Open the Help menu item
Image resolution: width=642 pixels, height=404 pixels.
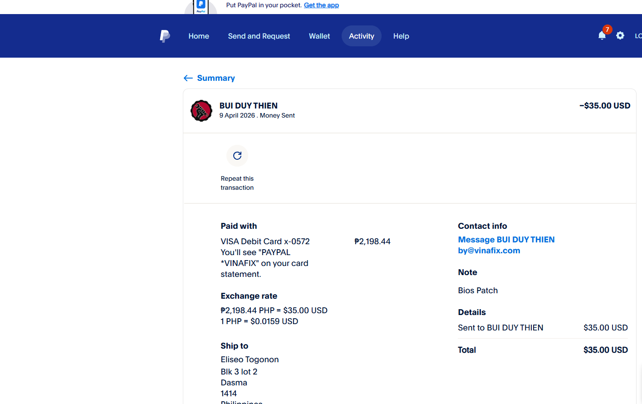pyautogui.click(x=401, y=36)
